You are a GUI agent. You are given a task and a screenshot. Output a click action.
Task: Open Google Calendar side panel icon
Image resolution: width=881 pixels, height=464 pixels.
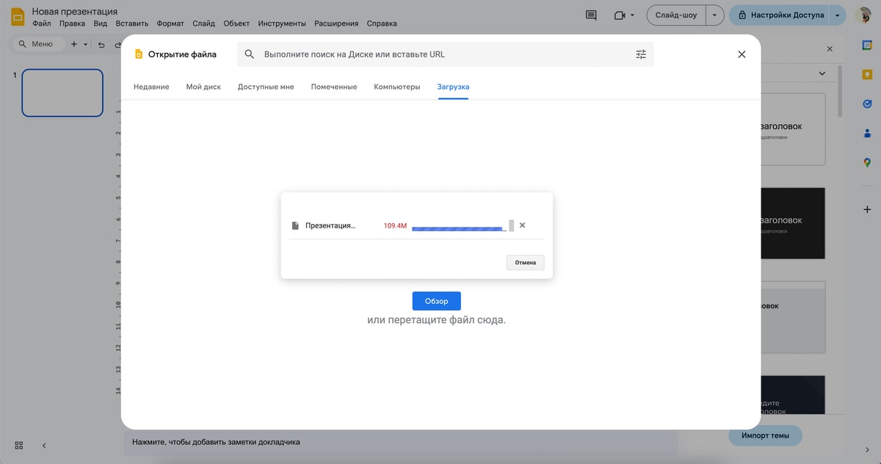point(866,45)
